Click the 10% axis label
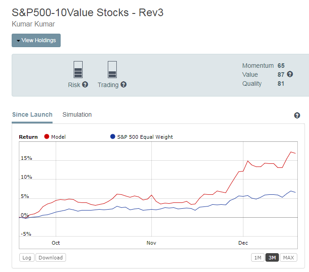Viewport: 309px width, 272px height. pyautogui.click(x=26, y=177)
